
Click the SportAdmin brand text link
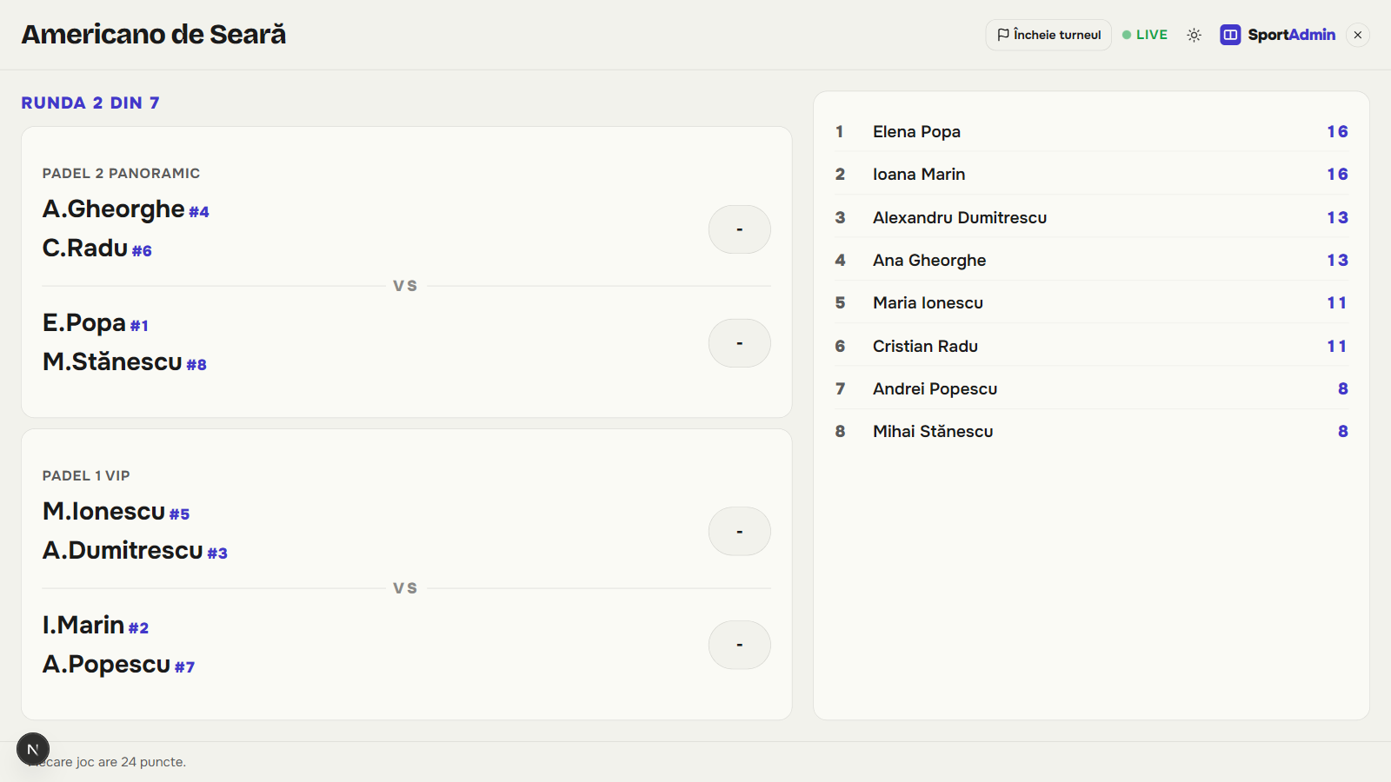[x=1291, y=35]
